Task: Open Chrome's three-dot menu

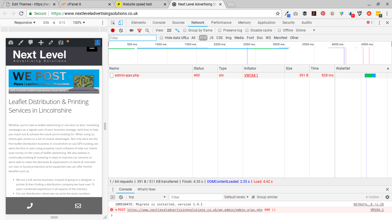Action: pyautogui.click(x=387, y=13)
